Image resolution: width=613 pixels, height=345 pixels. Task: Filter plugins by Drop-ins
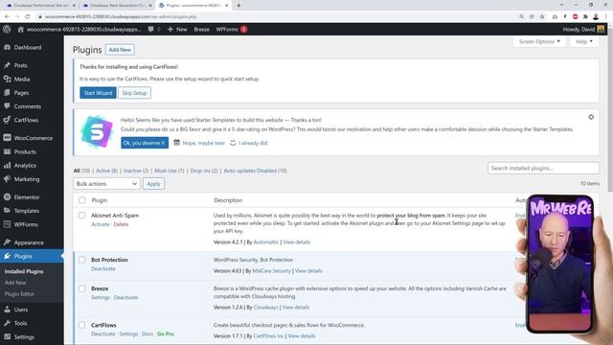(x=204, y=171)
